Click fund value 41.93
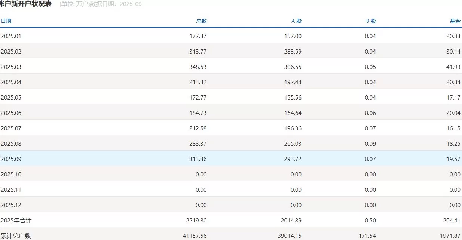The height and width of the screenshot is (240, 462). pyautogui.click(x=453, y=67)
